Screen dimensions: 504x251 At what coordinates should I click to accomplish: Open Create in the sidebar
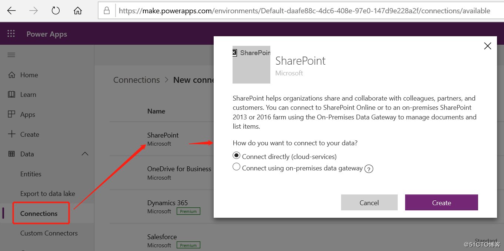[30, 135]
